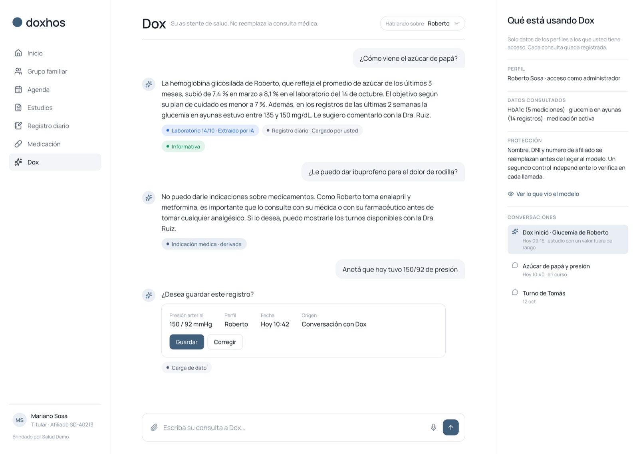Viewport: 639px width, 454px height.
Task: Click Corregir to edit the record
Action: pyautogui.click(x=225, y=342)
